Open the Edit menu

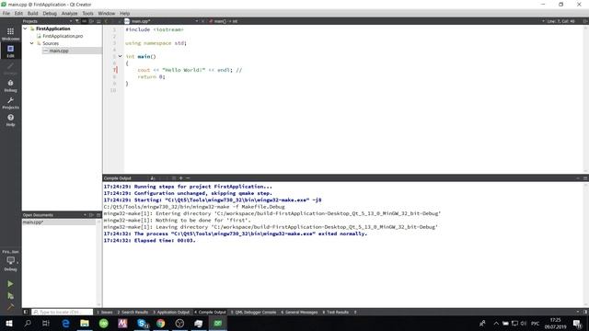click(x=18, y=13)
